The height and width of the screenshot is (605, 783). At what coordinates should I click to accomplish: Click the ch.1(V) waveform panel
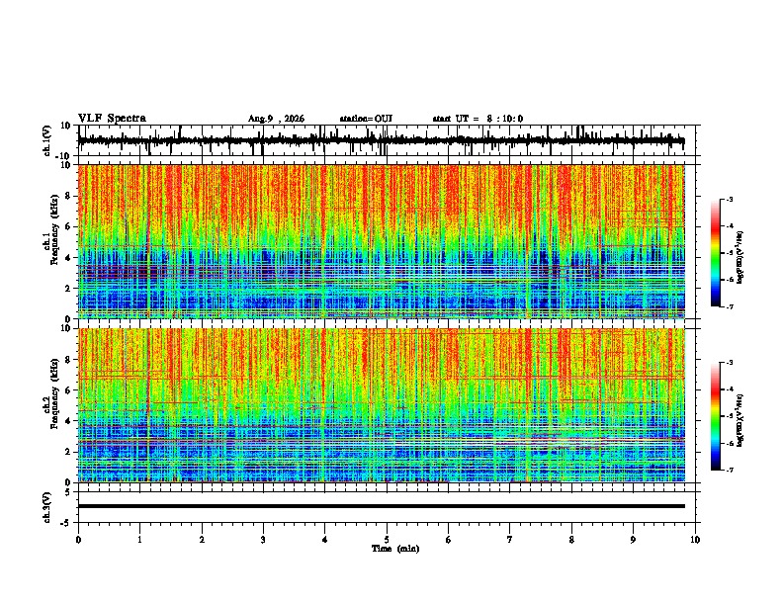click(389, 140)
